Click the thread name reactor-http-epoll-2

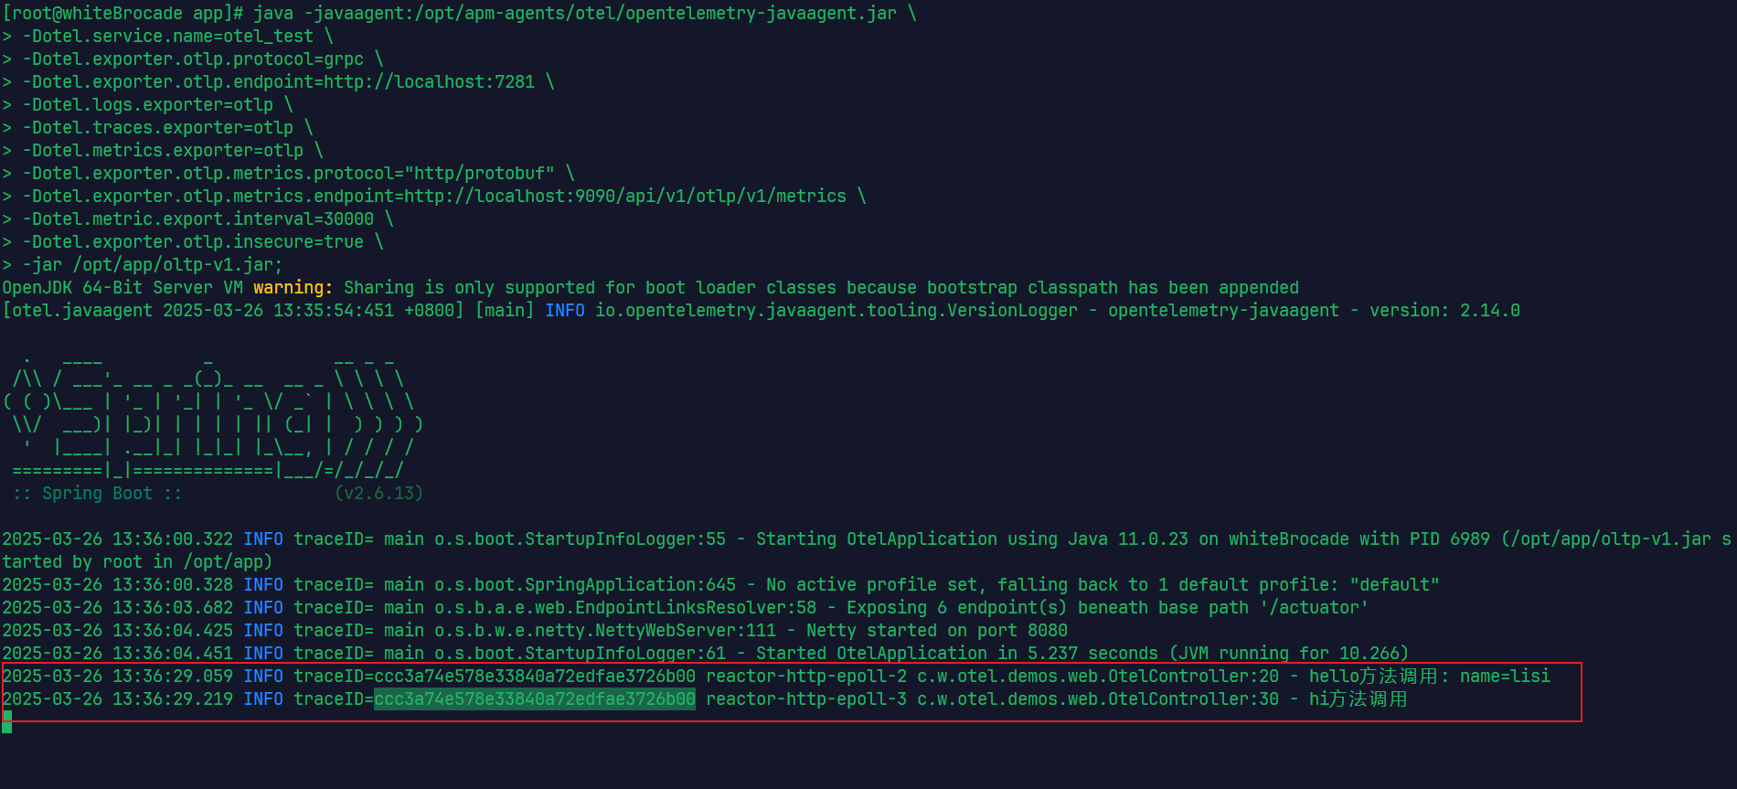[x=806, y=677]
